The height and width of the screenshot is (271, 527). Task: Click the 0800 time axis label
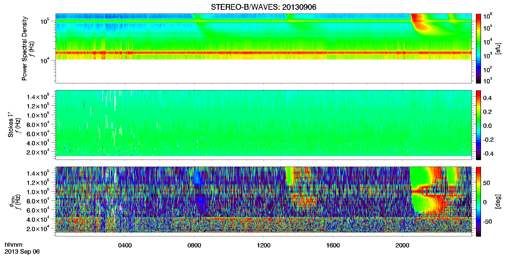click(x=194, y=245)
